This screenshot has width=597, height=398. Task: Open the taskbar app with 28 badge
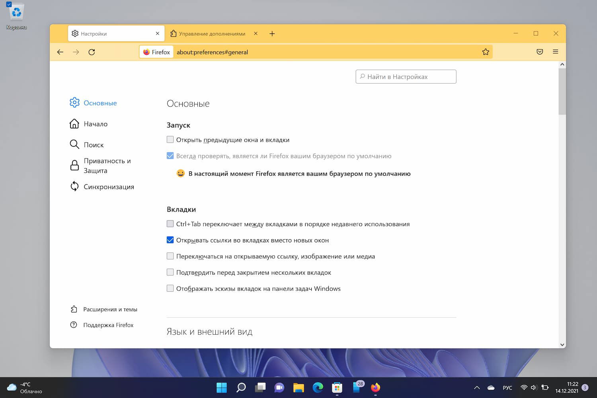coord(357,387)
